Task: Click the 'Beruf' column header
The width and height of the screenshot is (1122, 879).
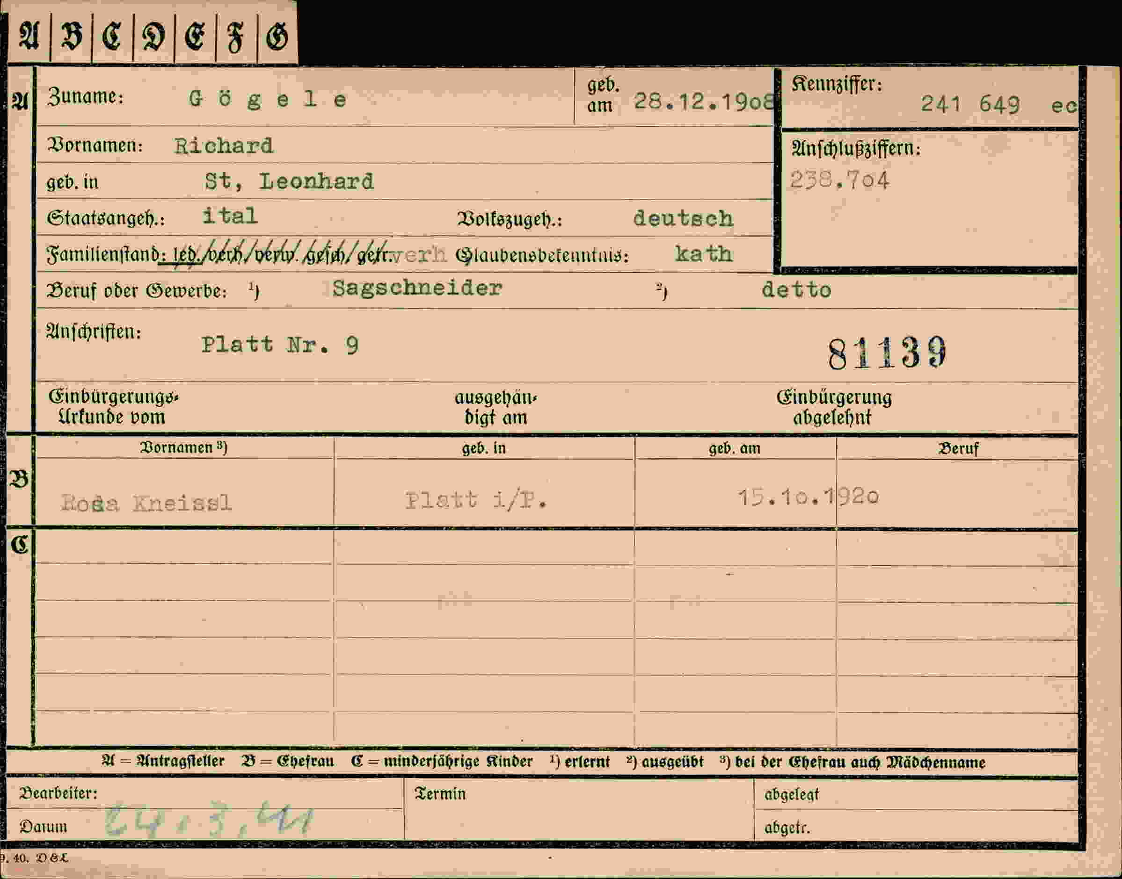Action: pyautogui.click(x=958, y=449)
